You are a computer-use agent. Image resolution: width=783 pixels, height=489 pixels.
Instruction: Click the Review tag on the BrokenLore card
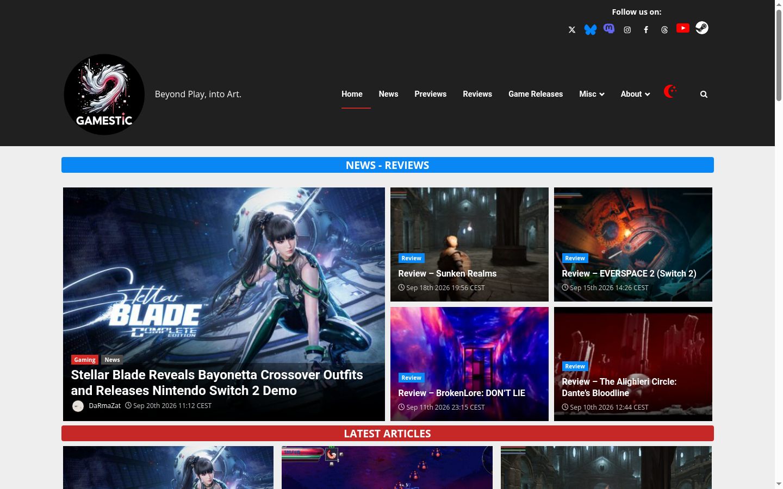(411, 378)
